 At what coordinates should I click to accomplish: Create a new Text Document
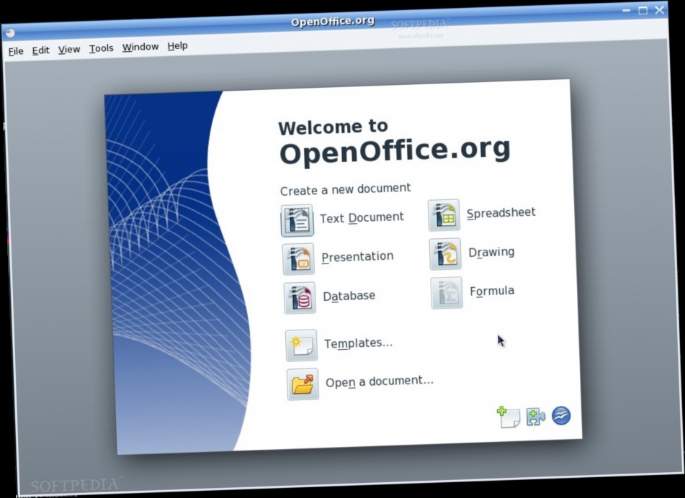(296, 220)
